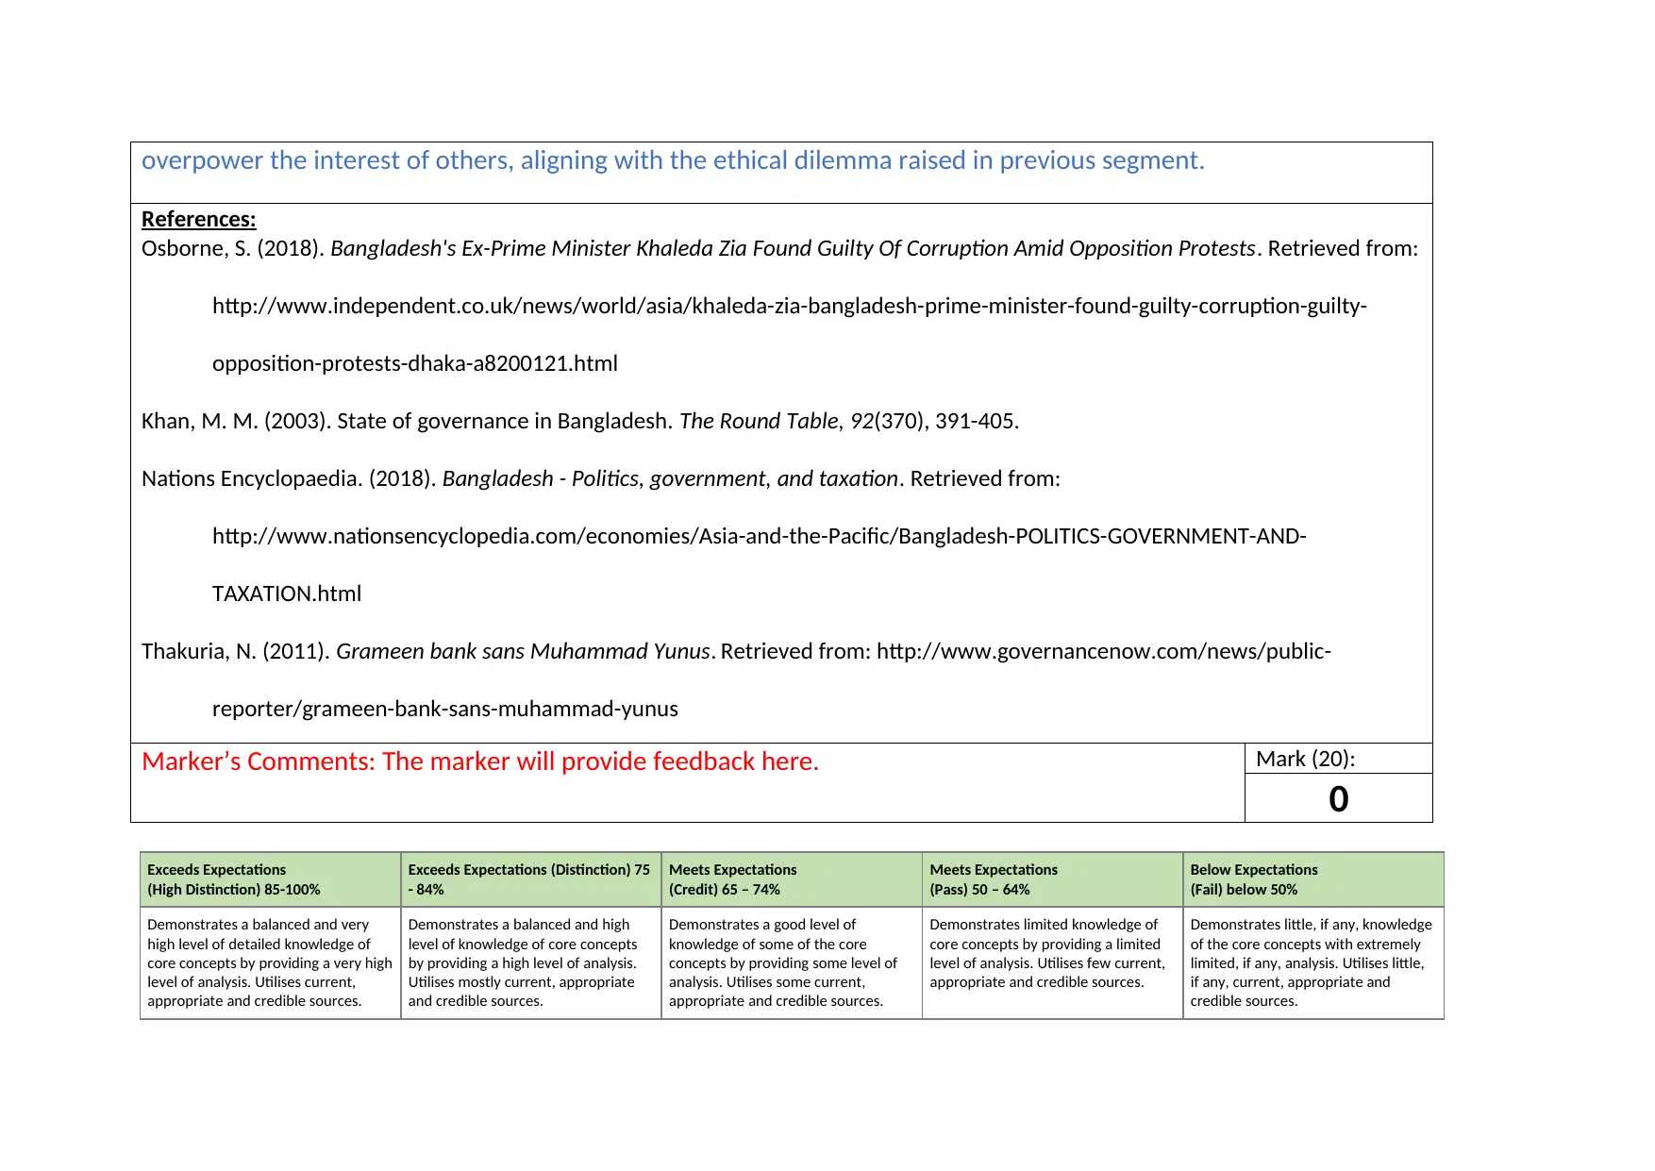Click the red Marker's Comments text
The height and width of the screenshot is (1171, 1655).
point(479,761)
